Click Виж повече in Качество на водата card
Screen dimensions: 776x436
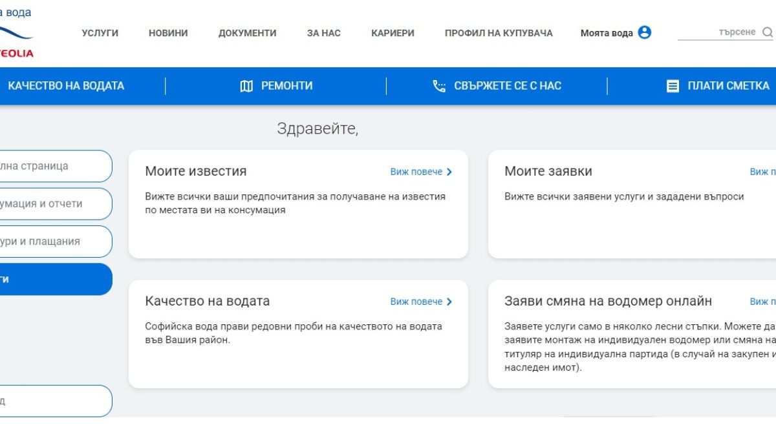[x=416, y=302]
